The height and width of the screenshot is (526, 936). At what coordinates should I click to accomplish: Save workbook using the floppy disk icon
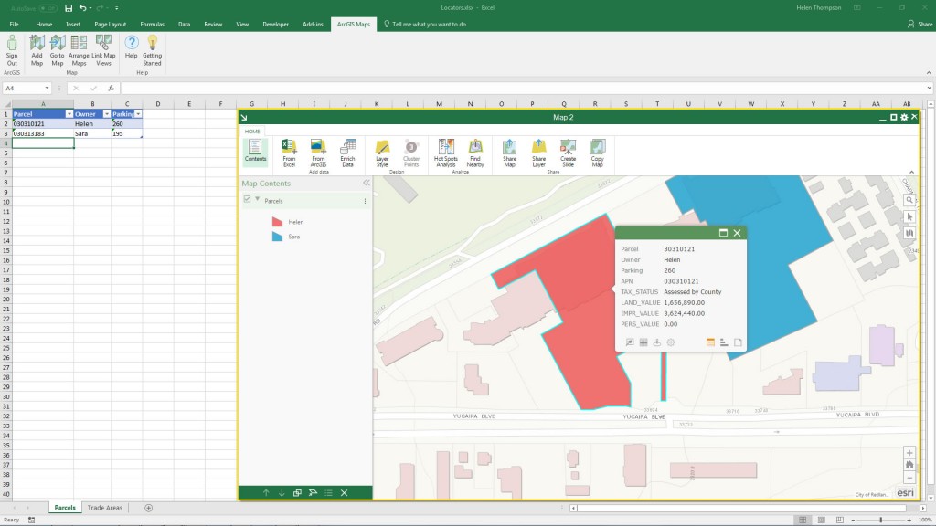pos(69,8)
